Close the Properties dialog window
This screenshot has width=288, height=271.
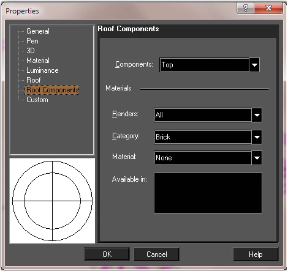pyautogui.click(x=268, y=8)
